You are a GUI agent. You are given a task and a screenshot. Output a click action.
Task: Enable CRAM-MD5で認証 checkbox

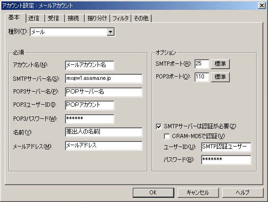pyautogui.click(x=167, y=136)
